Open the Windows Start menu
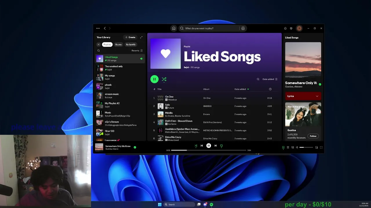The width and height of the screenshot is (371, 208). pos(160,205)
